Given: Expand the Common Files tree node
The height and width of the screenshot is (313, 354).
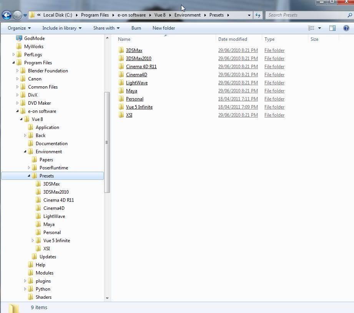Looking at the screenshot, I should coord(17,87).
